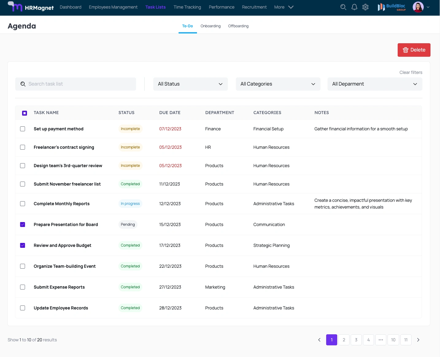440x357 pixels.
Task: Check the Set up payment method row
Action: [x=23, y=129]
